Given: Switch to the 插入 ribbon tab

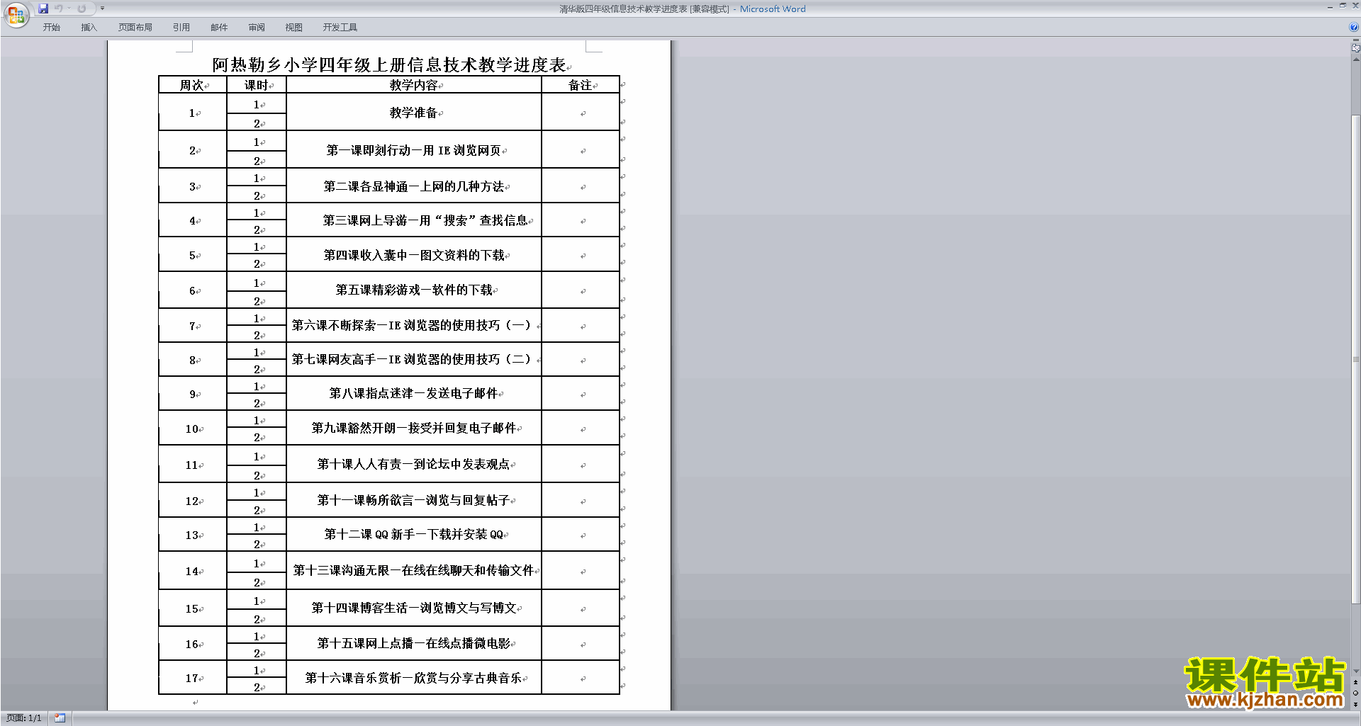Looking at the screenshot, I should tap(89, 28).
